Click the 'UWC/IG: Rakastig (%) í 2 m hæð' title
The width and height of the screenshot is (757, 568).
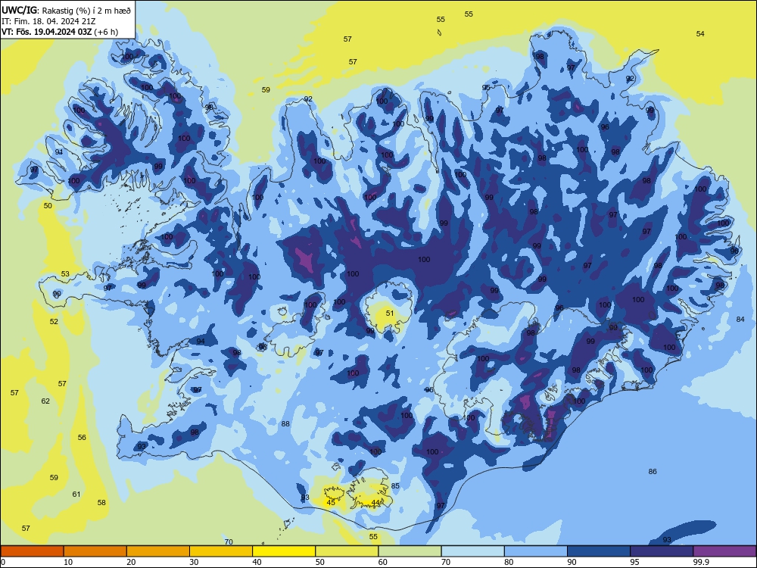(66, 9)
